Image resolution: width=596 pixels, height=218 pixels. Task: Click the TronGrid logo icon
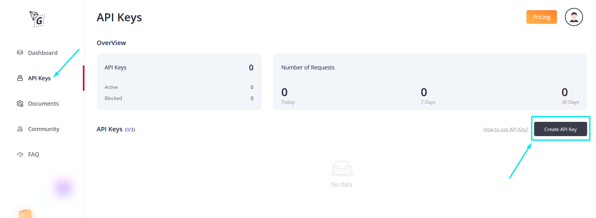coord(37,19)
